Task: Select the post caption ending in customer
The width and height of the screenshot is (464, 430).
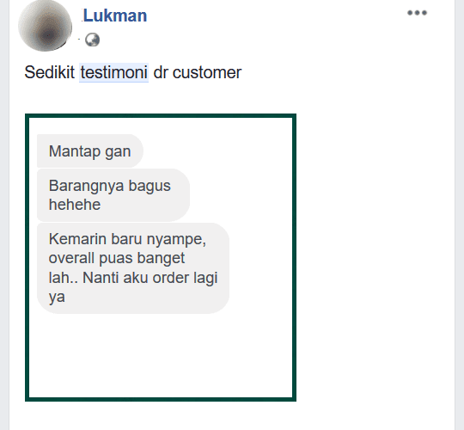Action: (133, 72)
